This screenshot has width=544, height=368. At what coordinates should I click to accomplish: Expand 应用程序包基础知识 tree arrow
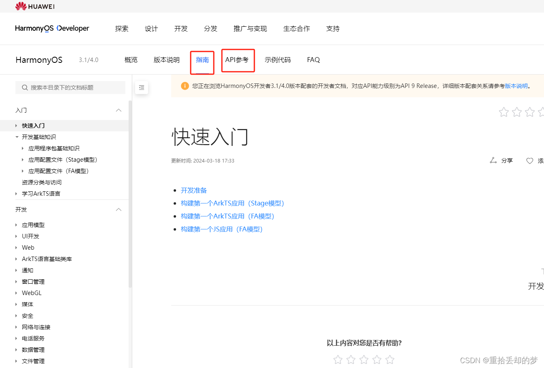coord(23,148)
